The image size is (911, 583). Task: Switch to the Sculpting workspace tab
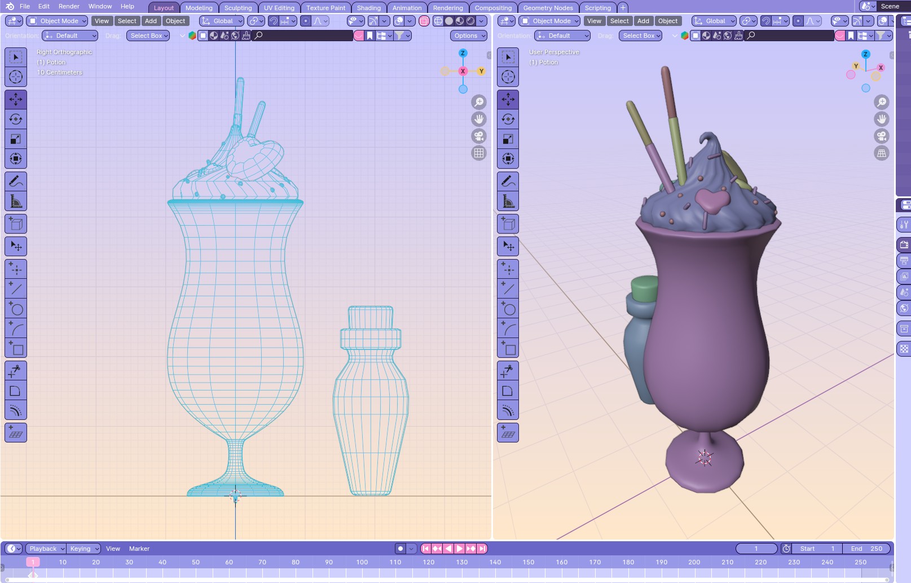pyautogui.click(x=237, y=8)
